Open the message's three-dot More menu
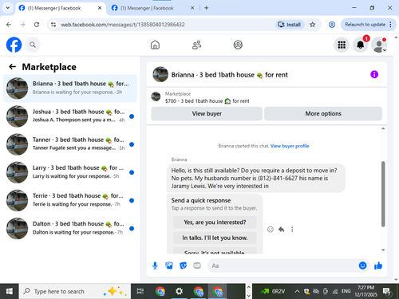 click(x=292, y=230)
